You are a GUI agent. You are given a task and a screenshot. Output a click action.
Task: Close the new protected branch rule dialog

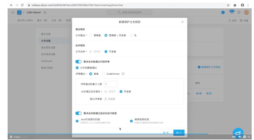182,22
